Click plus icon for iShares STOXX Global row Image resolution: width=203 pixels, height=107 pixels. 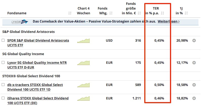tap(194, 98)
